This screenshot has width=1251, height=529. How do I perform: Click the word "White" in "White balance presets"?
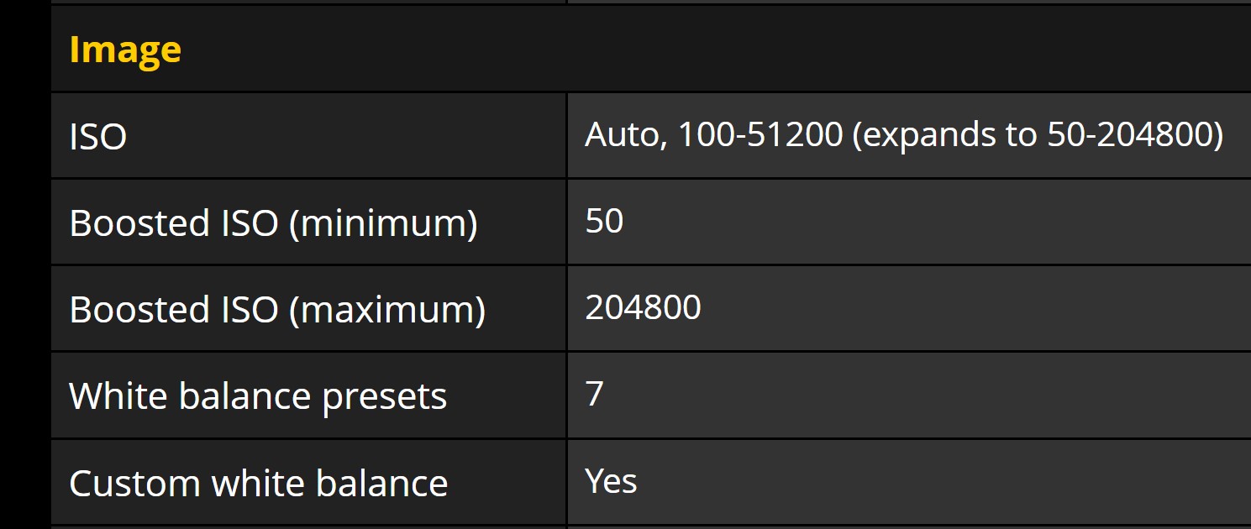pyautogui.click(x=118, y=396)
